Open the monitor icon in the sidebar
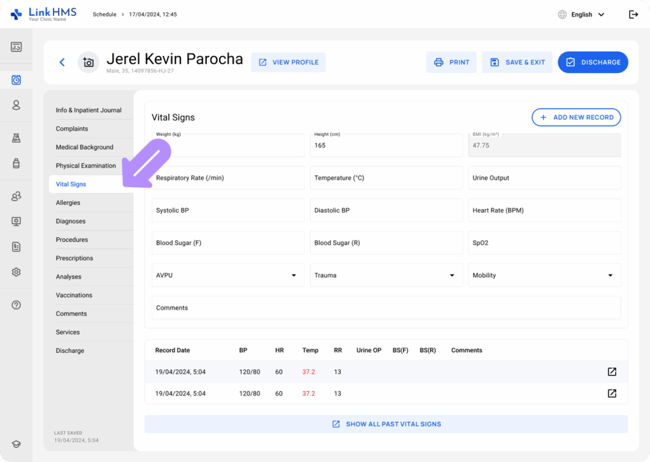650x462 pixels. 16,221
